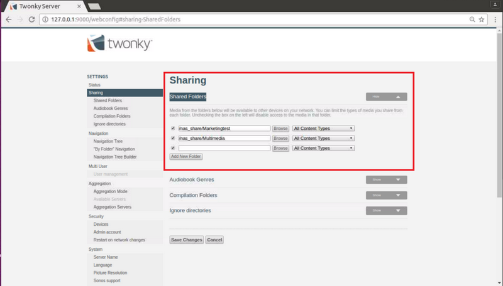
Task: Open Restart on network changes link
Action: click(119, 240)
